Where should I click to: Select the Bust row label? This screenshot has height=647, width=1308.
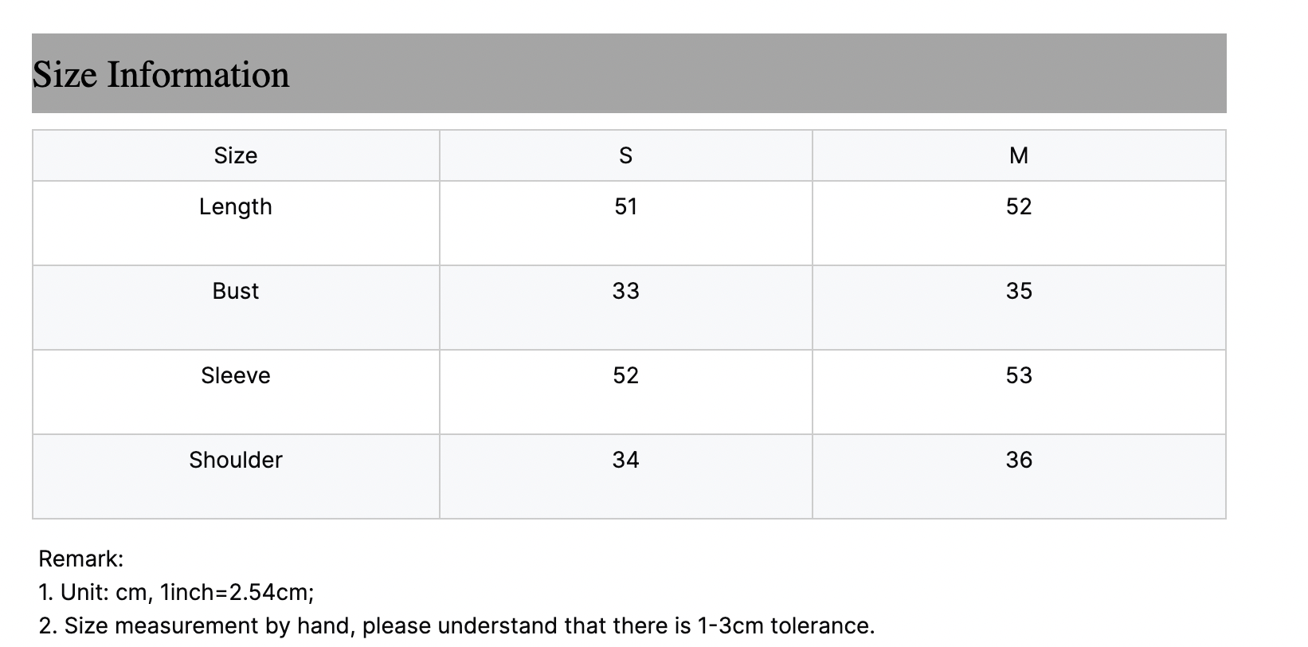[x=236, y=292]
